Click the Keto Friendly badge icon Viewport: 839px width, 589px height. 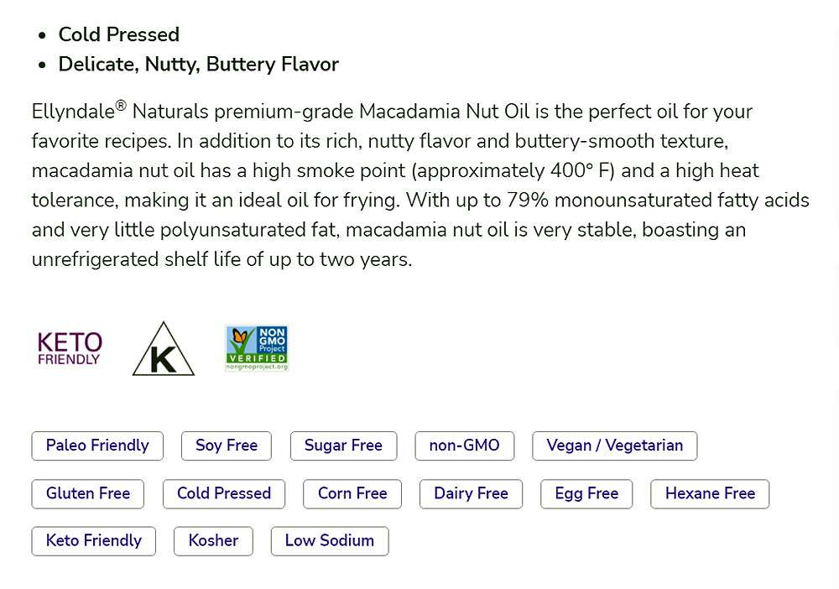pyautogui.click(x=70, y=348)
